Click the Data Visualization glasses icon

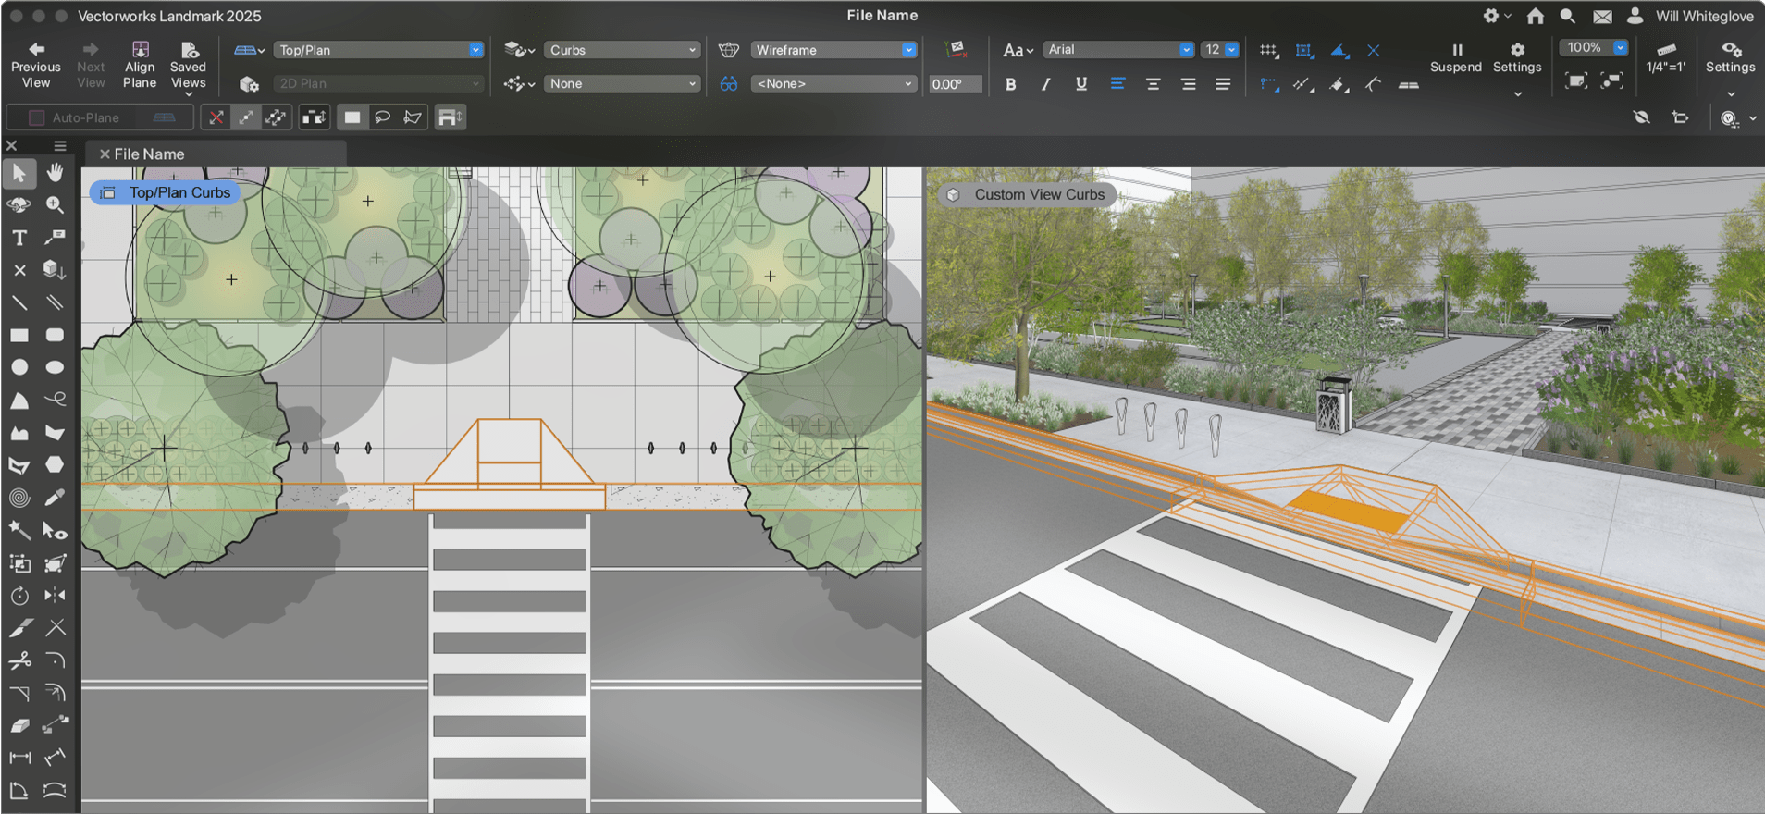729,84
